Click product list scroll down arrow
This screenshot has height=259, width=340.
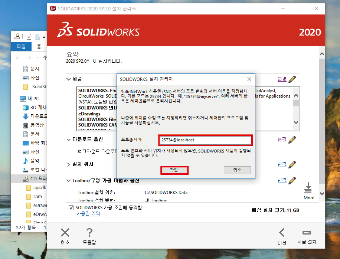pyautogui.click(x=296, y=122)
